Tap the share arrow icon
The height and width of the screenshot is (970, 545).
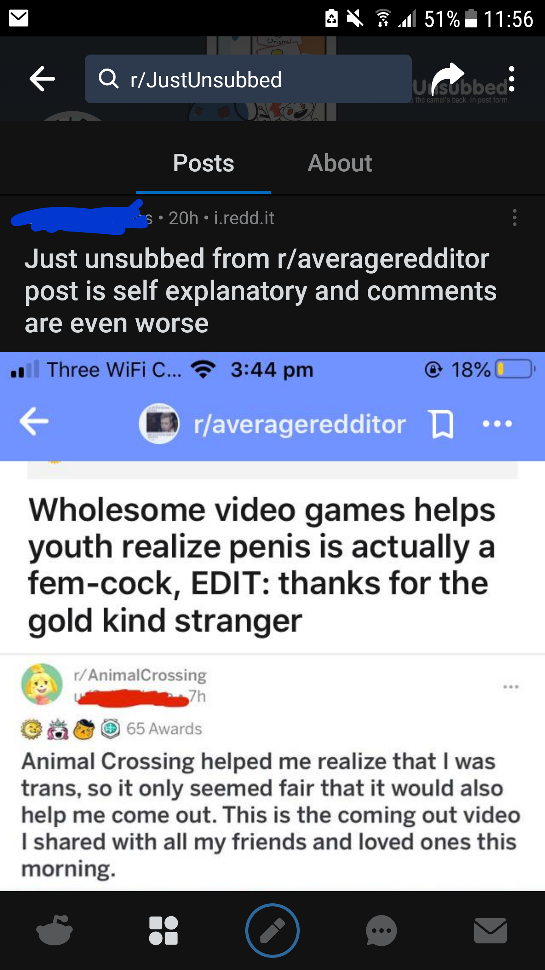448,79
